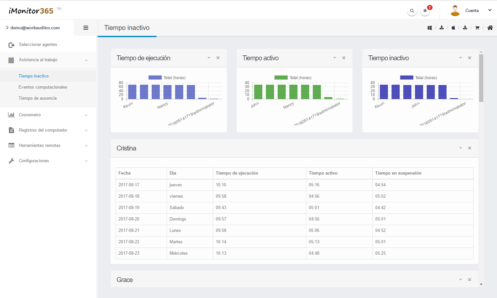This screenshot has height=298, width=497.
Task: Expand Herramientas remotas in sidebar
Action: pos(48,146)
